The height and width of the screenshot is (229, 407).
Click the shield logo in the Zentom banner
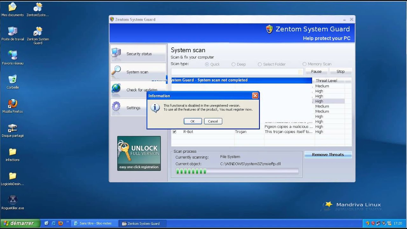[269, 29]
